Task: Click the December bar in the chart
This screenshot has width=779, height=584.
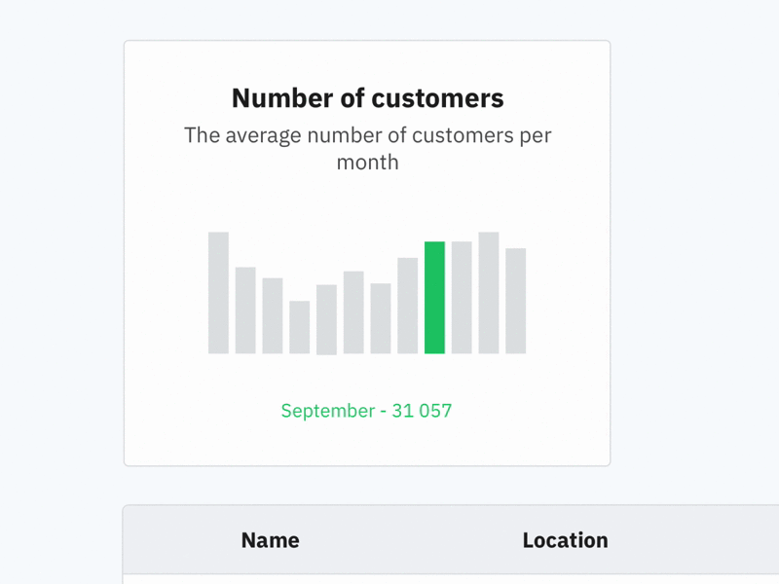Action: [514, 302]
